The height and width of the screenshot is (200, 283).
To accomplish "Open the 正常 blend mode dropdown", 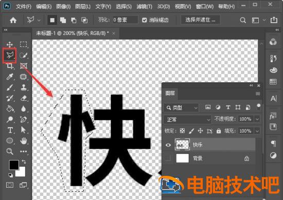I will [187, 119].
